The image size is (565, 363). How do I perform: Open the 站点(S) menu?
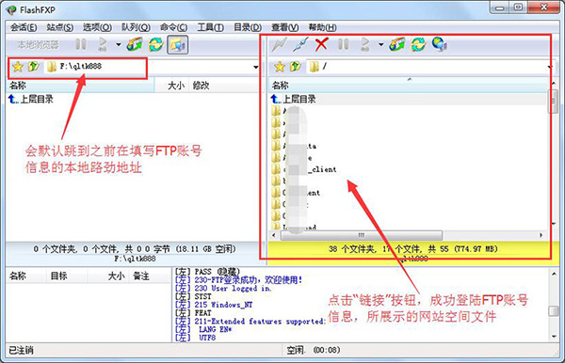[60, 27]
